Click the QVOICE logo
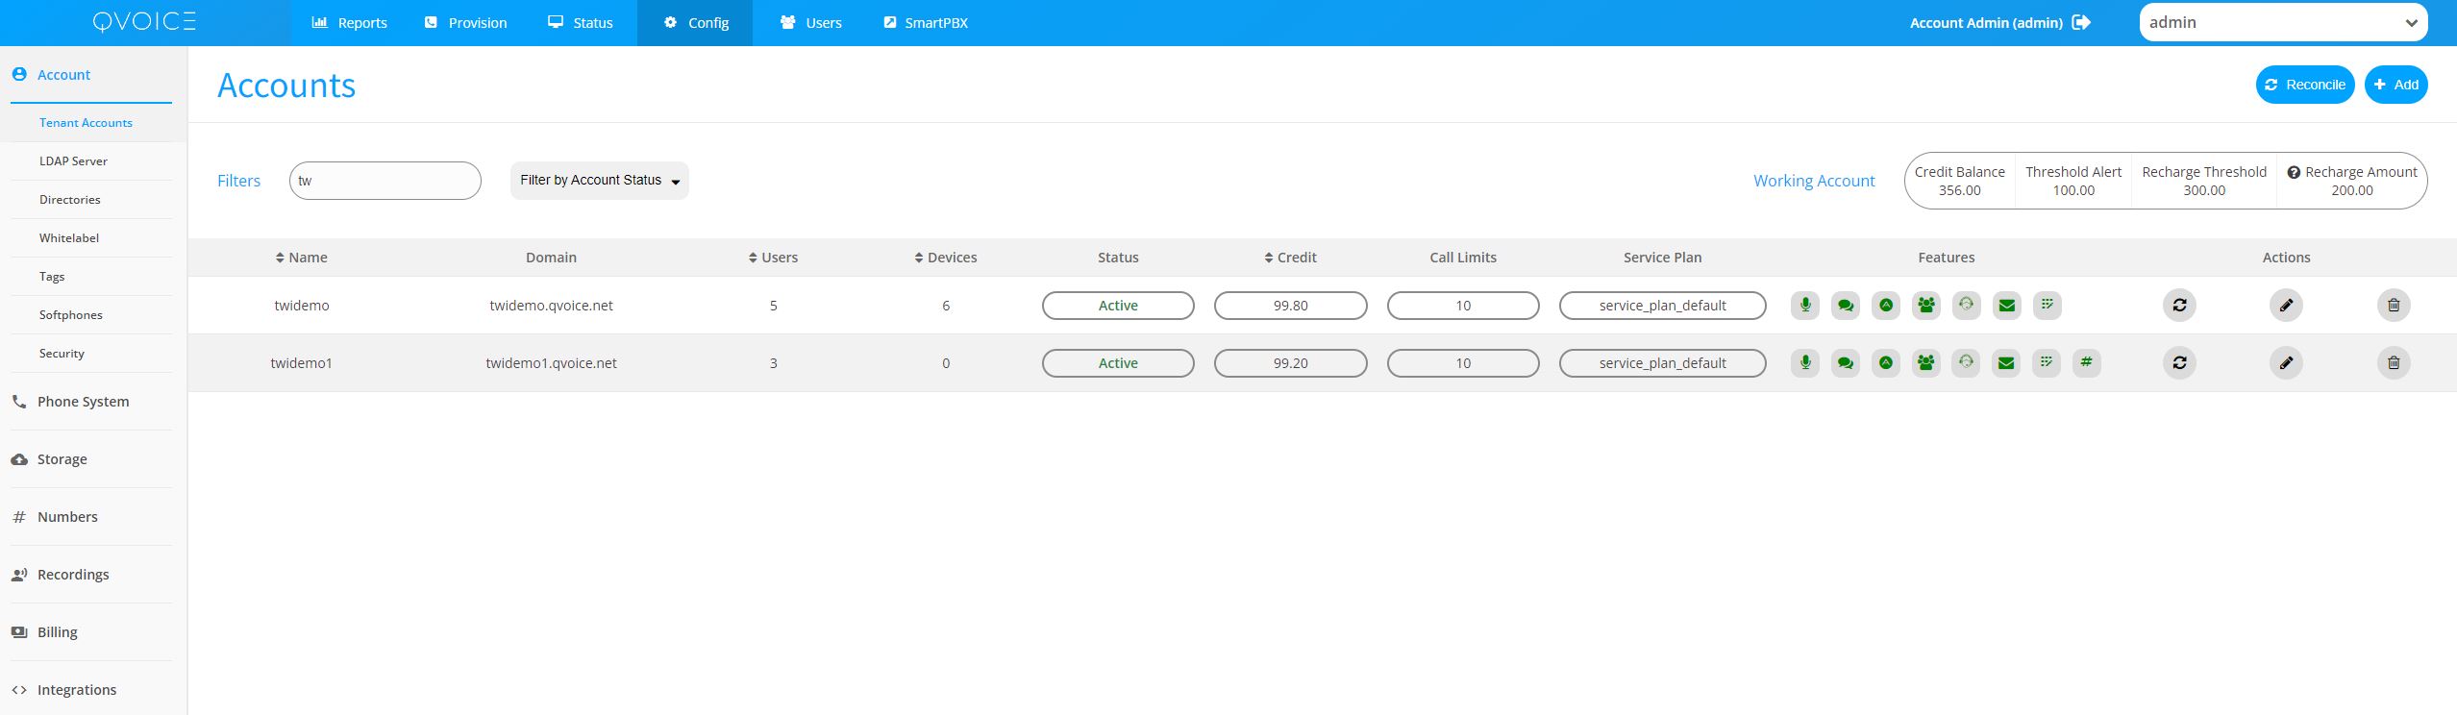The height and width of the screenshot is (715, 2457). 144,21
